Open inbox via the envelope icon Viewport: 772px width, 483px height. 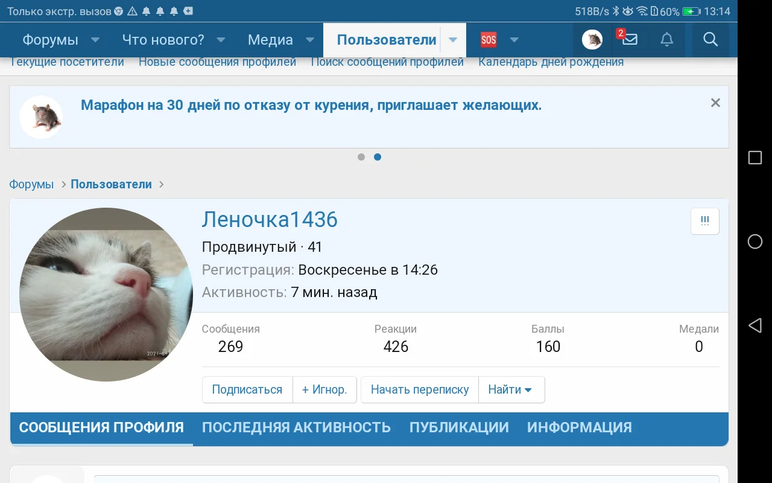click(x=629, y=39)
